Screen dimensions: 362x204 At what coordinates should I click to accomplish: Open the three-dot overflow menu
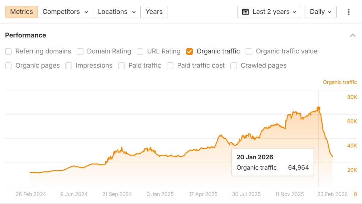[348, 12]
